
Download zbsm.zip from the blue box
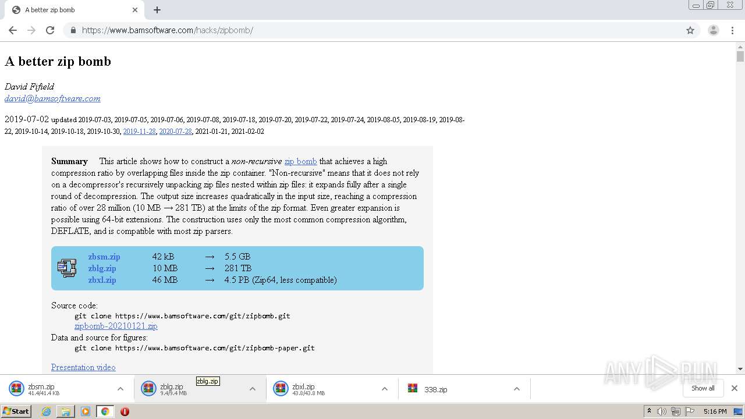pyautogui.click(x=104, y=257)
